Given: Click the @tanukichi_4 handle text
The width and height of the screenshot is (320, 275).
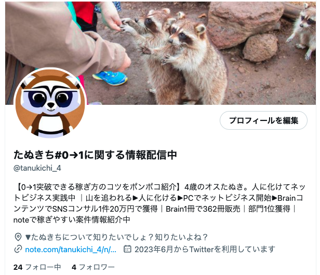Looking at the screenshot, I should [x=37, y=168].
